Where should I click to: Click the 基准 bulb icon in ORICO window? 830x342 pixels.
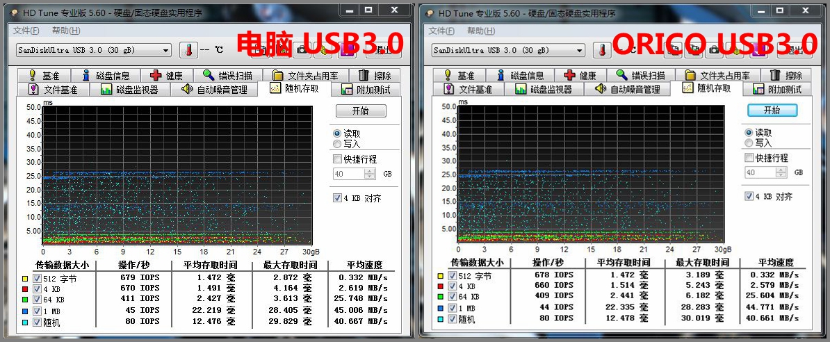click(448, 75)
